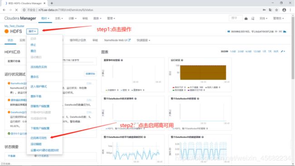Bookmark this page with the star
The image size is (295, 166).
pos(276,10)
